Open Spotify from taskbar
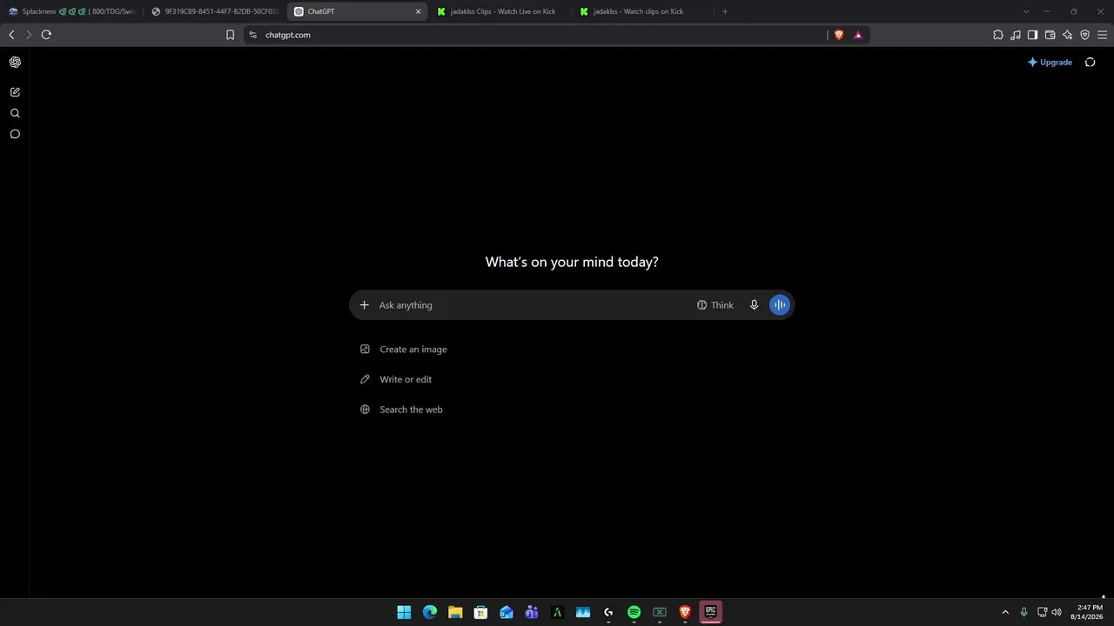Image resolution: width=1114 pixels, height=626 pixels. [634, 612]
